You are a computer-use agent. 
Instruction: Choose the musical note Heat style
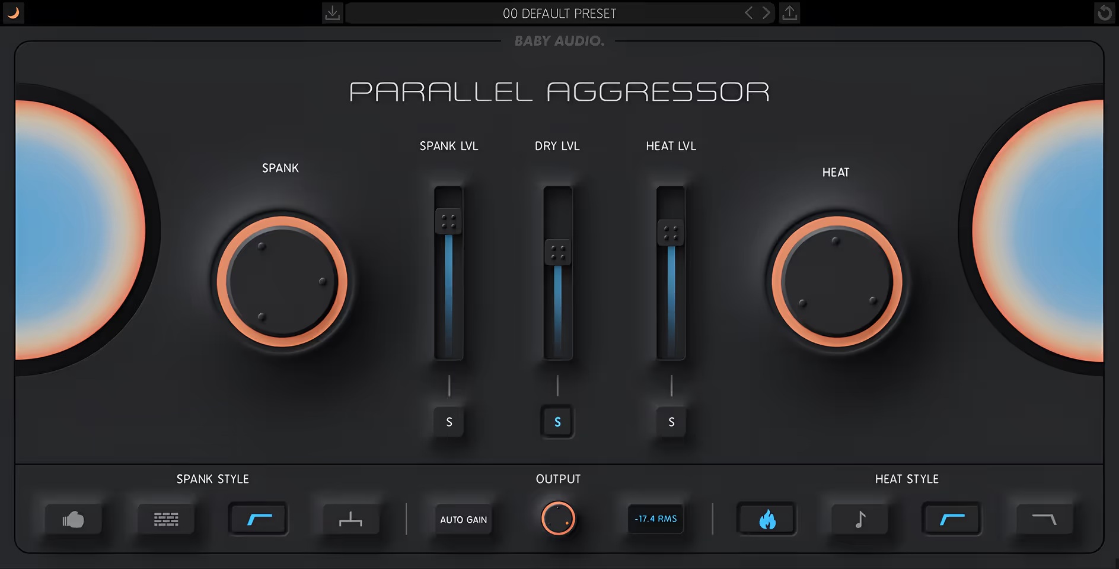point(859,519)
